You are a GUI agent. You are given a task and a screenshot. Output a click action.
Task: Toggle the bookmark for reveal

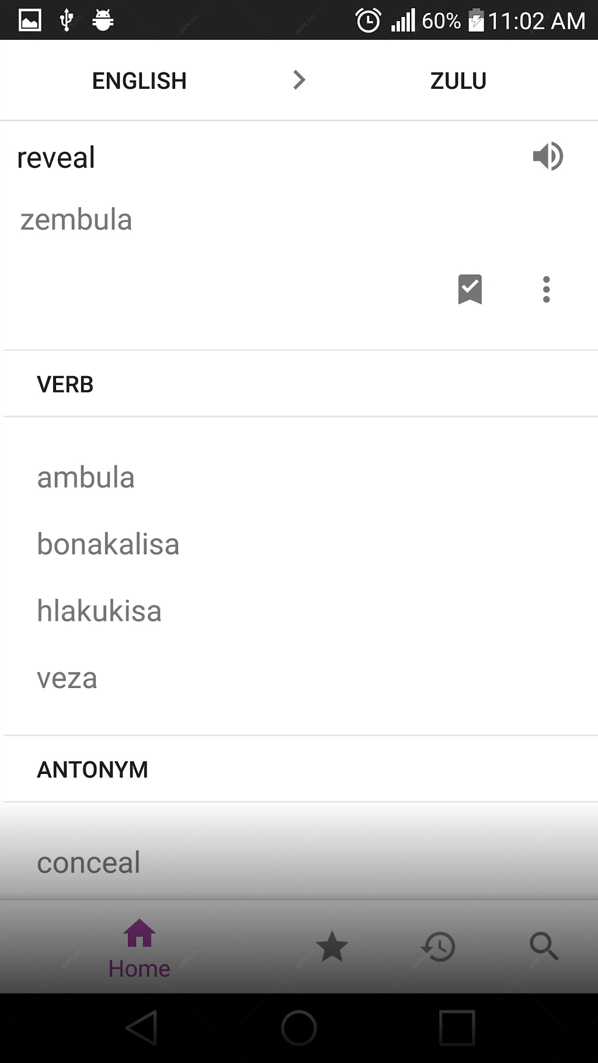(470, 289)
